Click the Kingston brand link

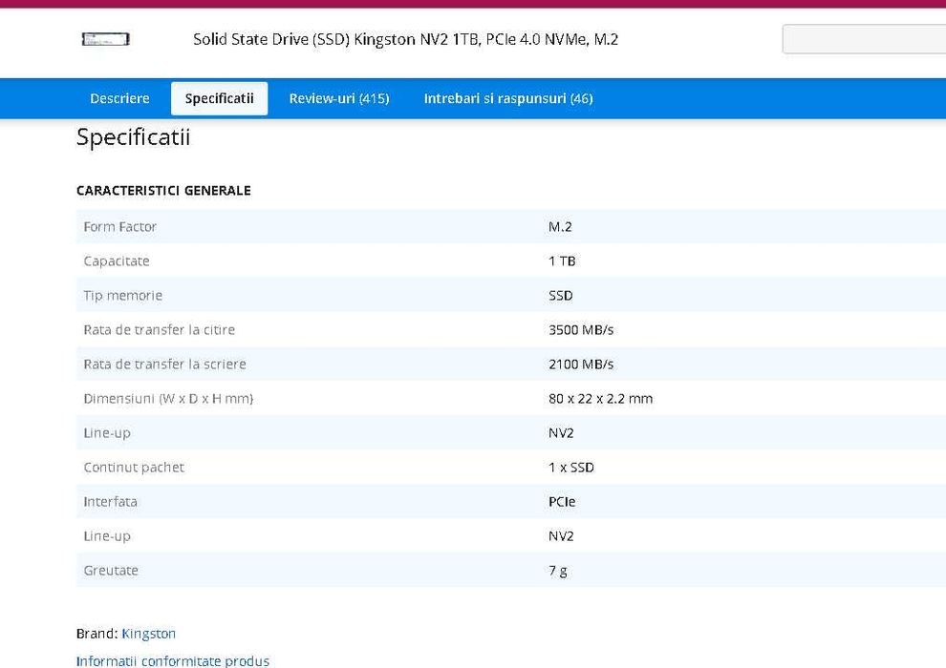click(x=148, y=634)
